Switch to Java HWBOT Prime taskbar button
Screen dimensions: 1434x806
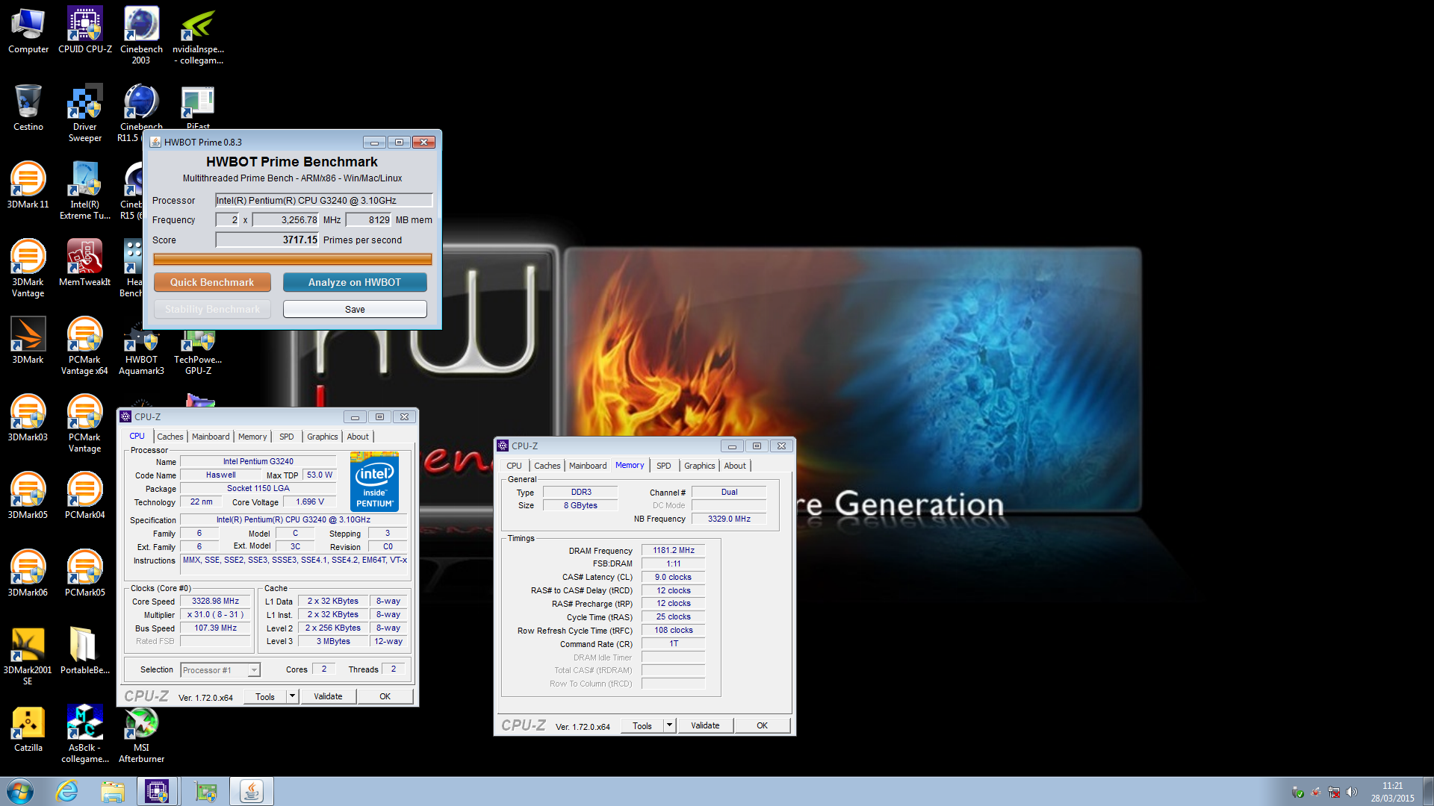(252, 791)
